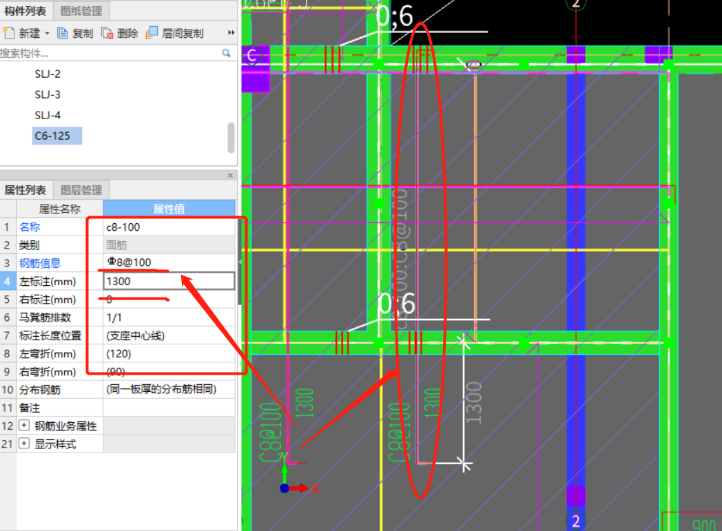Click axis 2 bubble at the bottom of the drawing
This screenshot has height=531, width=722.
(575, 521)
